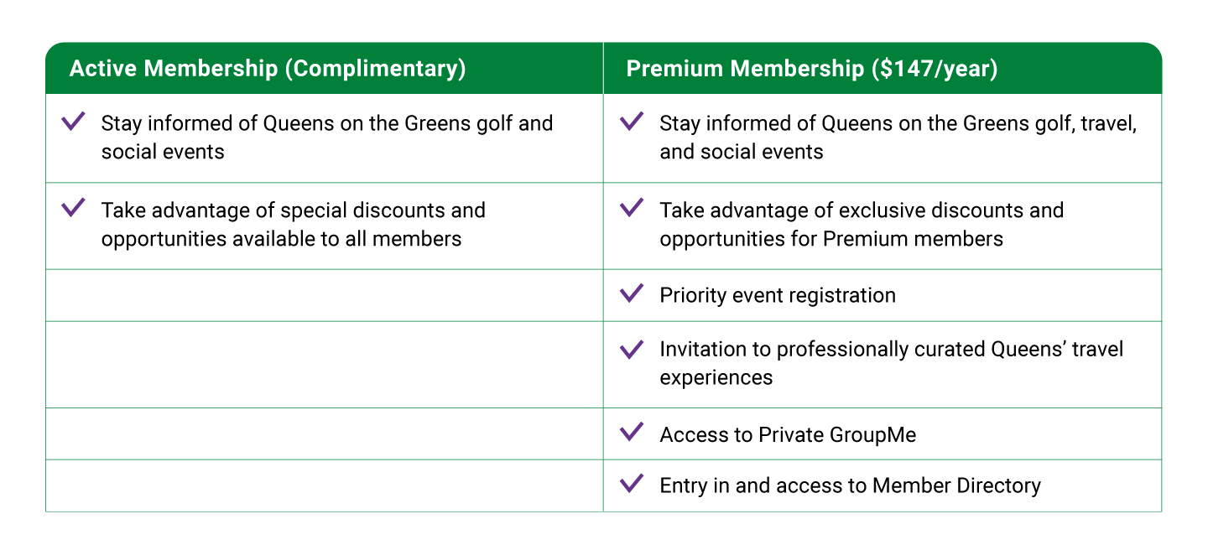Viewport: 1208px width, 545px height.
Task: Click Entry in and access to Member Directory
Action: (850, 485)
